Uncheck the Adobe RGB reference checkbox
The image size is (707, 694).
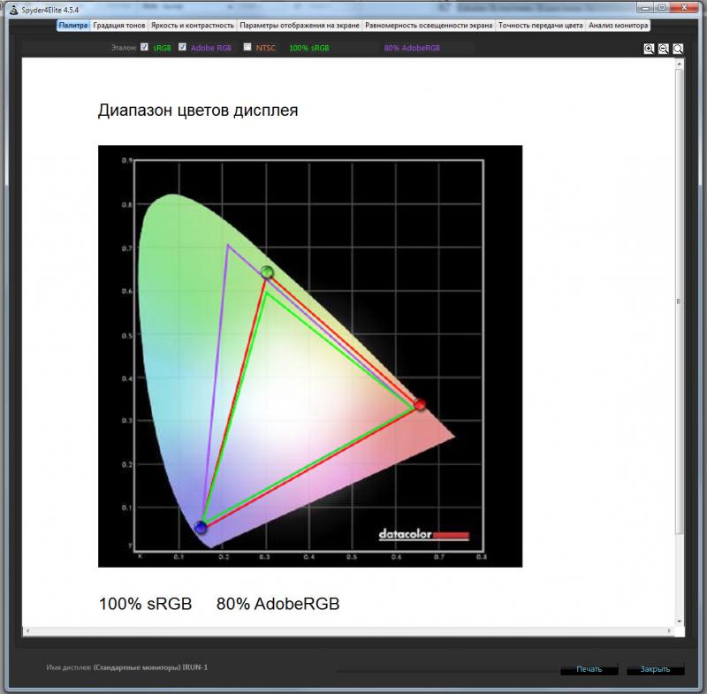point(182,47)
